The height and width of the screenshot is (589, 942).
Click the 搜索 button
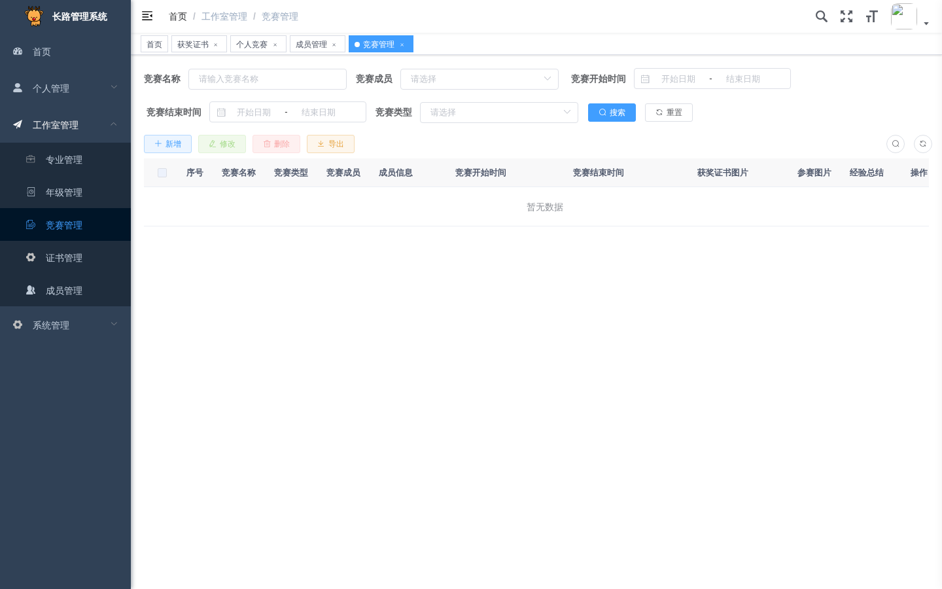click(x=612, y=113)
